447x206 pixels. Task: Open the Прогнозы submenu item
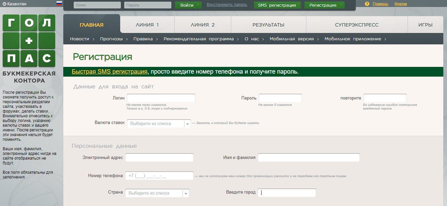111,39
